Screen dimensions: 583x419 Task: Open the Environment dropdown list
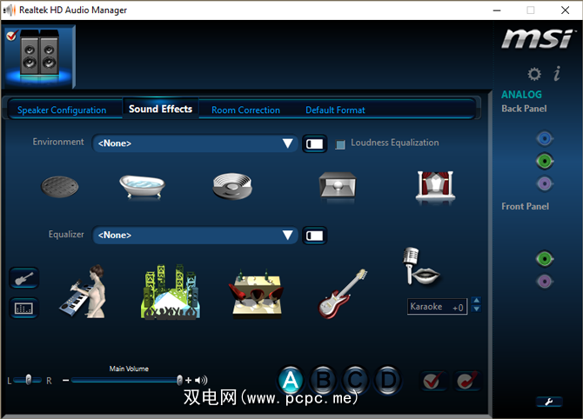[195, 143]
